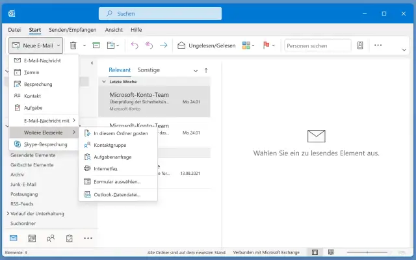Screen dimensions: 416x260
Task: Expand the Neue E-Mail dropdown arrow
Action: point(58,45)
